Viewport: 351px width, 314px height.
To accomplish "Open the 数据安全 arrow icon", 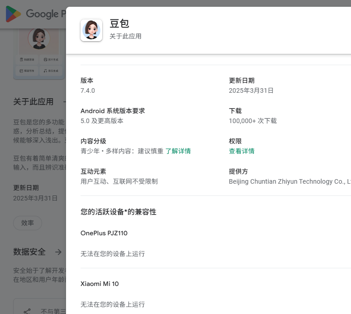I will (58, 252).
